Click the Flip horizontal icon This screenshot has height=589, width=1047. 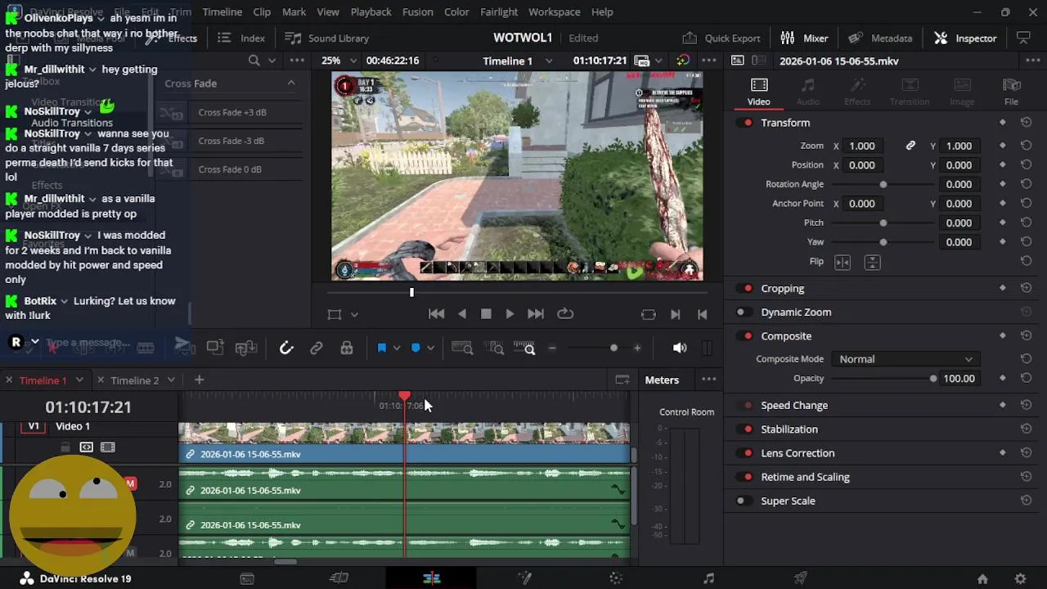point(843,262)
